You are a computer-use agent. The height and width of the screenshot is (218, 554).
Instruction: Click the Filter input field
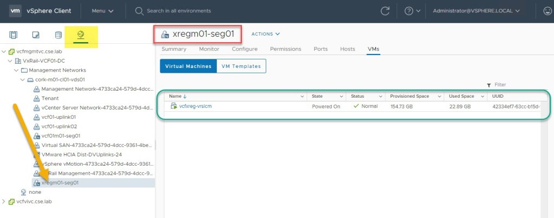click(x=514, y=85)
